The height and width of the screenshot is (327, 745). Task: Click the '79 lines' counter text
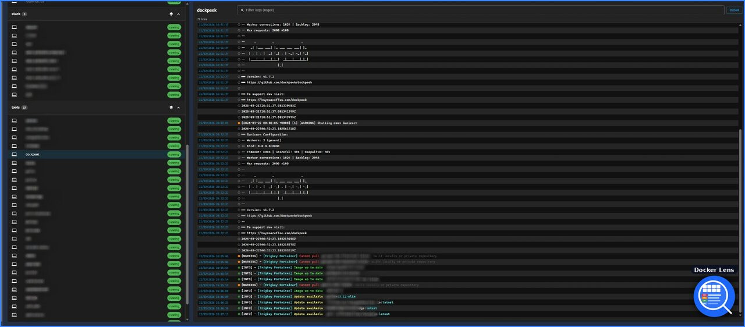click(203, 19)
